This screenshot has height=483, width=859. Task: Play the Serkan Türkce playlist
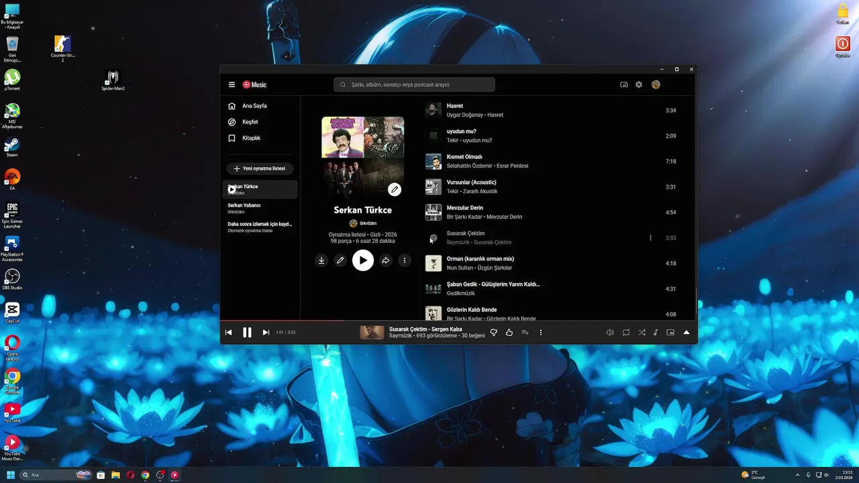coord(363,260)
